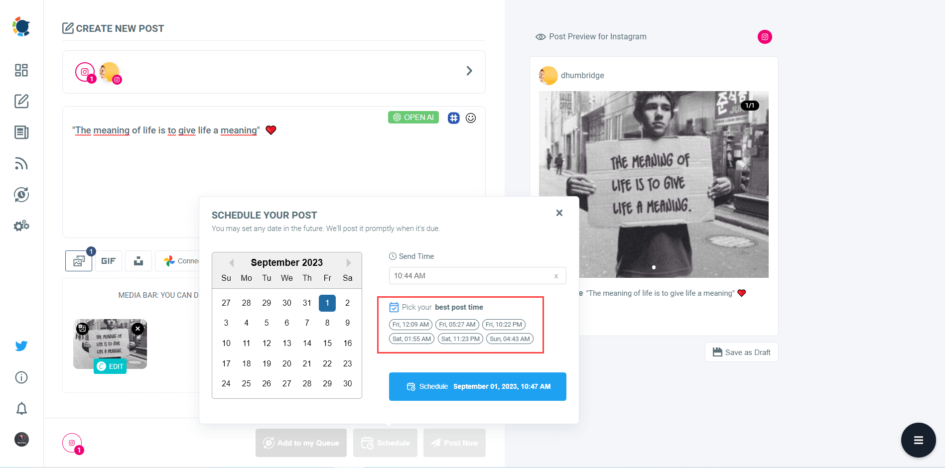This screenshot has height=468, width=945.
Task: Click the Twitter bird icon in the sidebar
Action: coord(21,346)
